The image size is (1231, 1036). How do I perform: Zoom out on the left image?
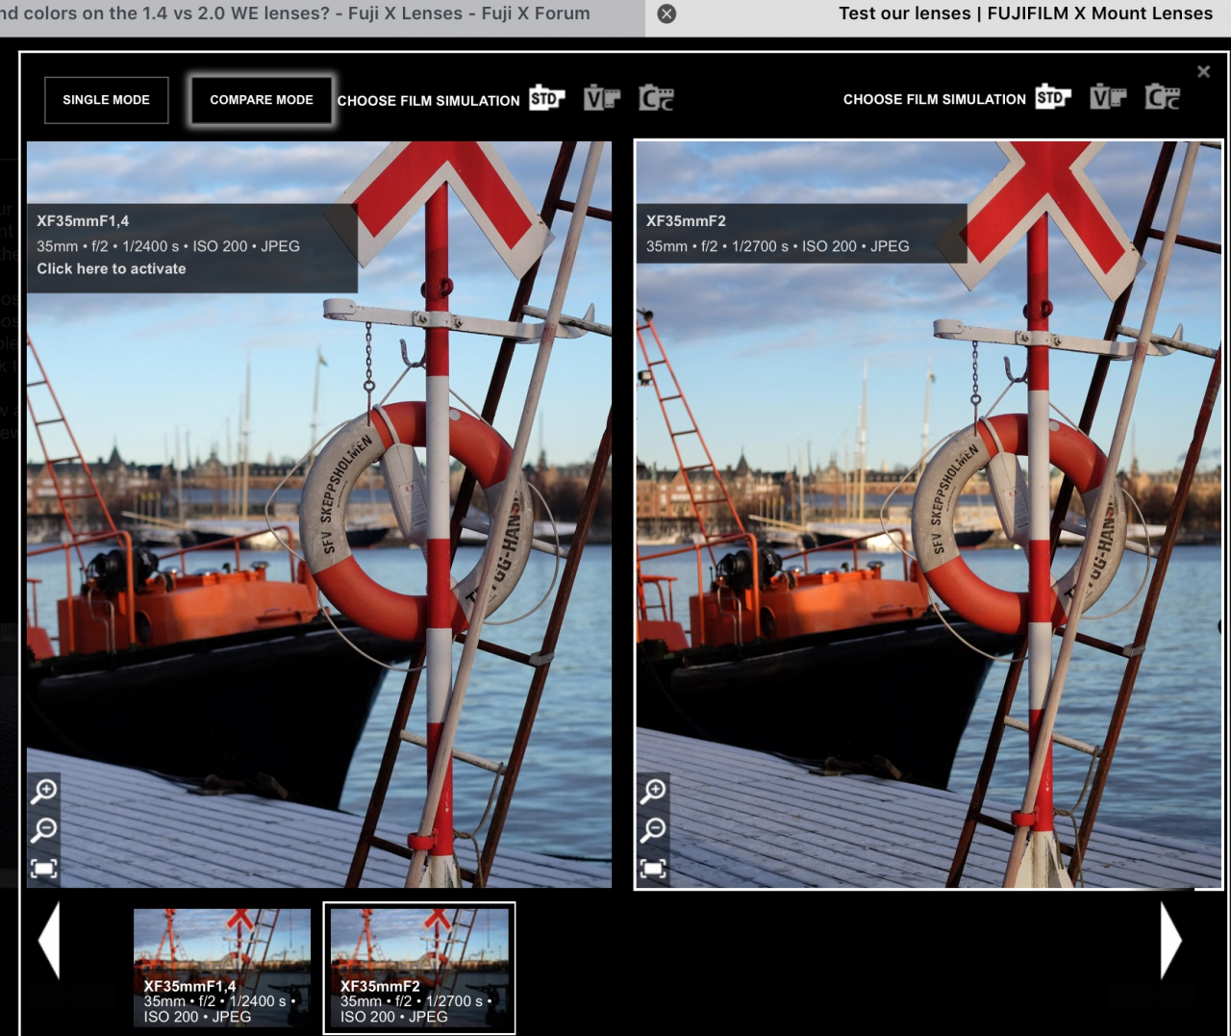click(44, 829)
